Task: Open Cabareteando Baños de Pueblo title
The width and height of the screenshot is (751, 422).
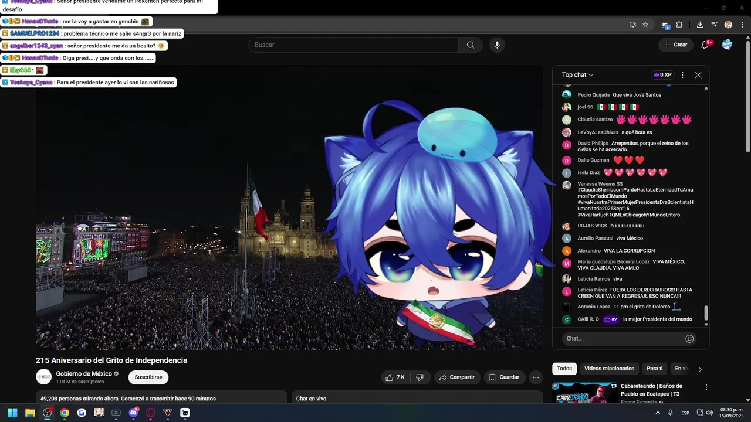Action: coord(651,390)
